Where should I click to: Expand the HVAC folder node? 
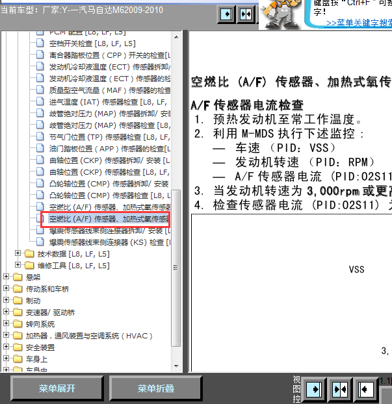[6, 335]
